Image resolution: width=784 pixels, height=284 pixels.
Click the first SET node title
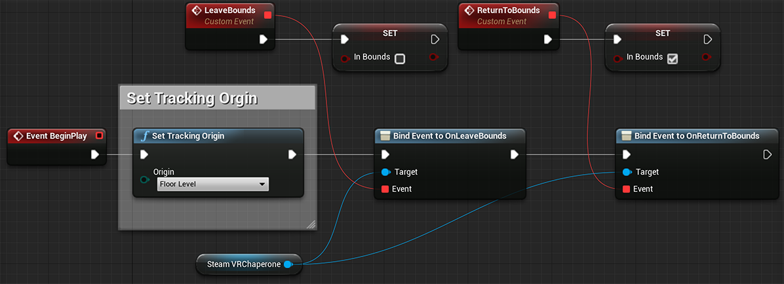(390, 33)
